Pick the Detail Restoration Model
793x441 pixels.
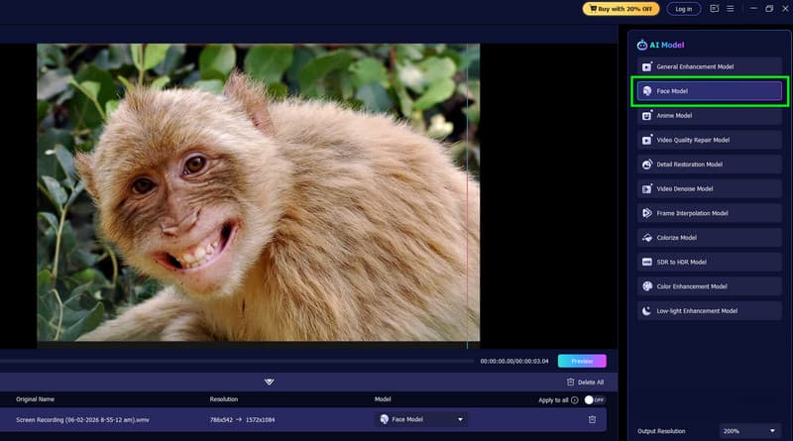tap(709, 165)
